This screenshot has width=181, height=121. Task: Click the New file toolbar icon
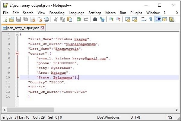pos(5,19)
